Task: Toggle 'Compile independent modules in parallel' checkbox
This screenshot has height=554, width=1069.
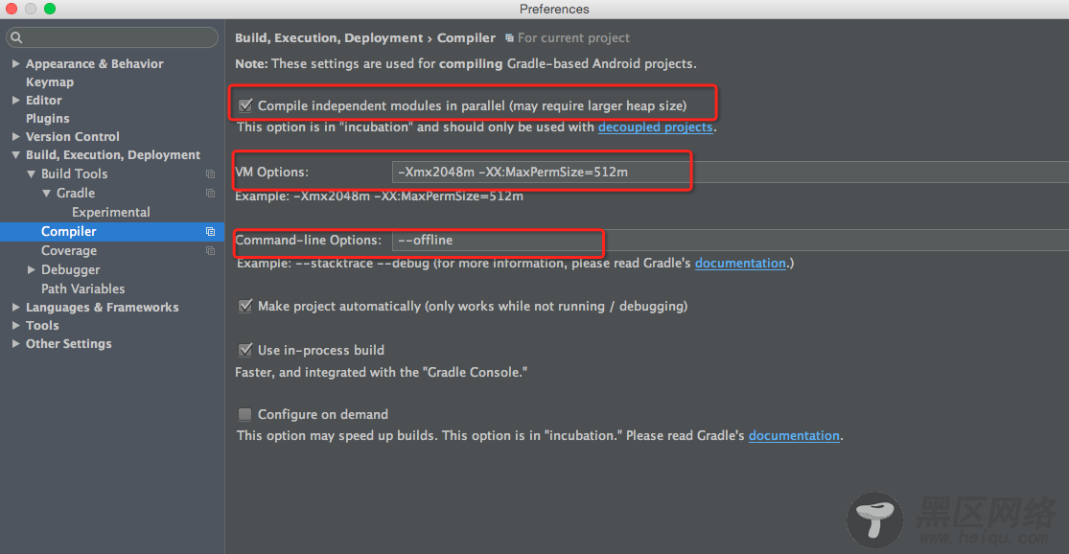Action: (245, 105)
